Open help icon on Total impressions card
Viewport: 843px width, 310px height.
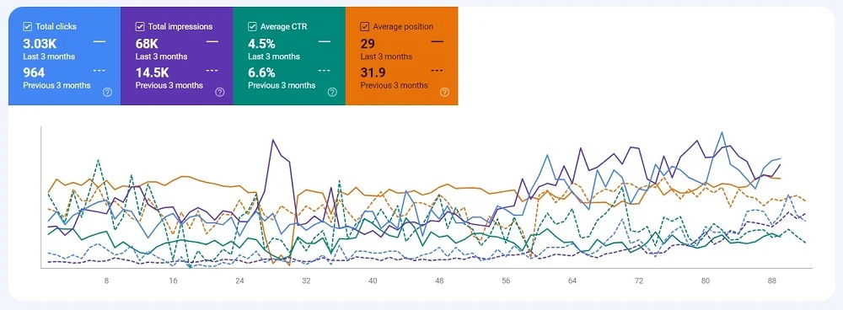[219, 92]
